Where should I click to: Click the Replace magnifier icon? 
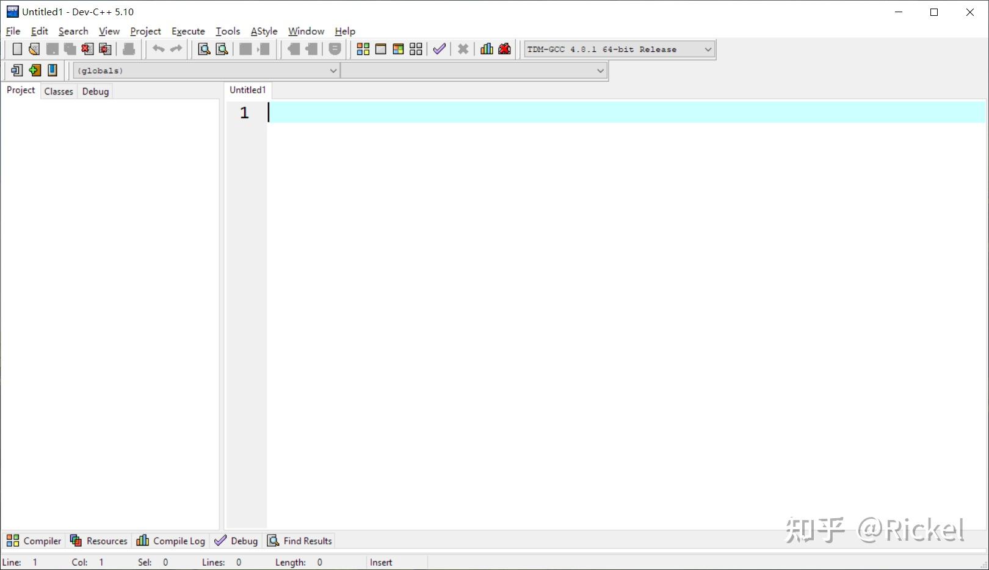pyautogui.click(x=222, y=49)
